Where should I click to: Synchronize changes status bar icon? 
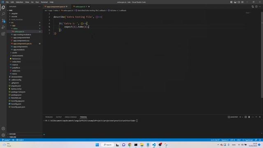click(13, 140)
